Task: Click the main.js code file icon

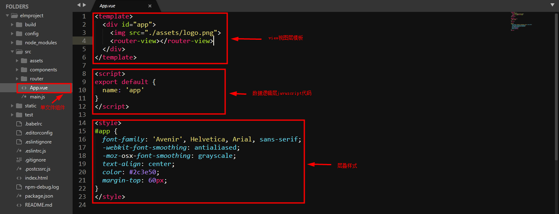Action: 24,97
